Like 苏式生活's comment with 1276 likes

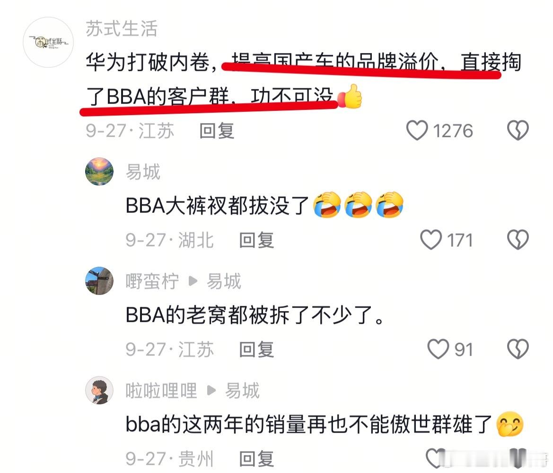point(417,130)
